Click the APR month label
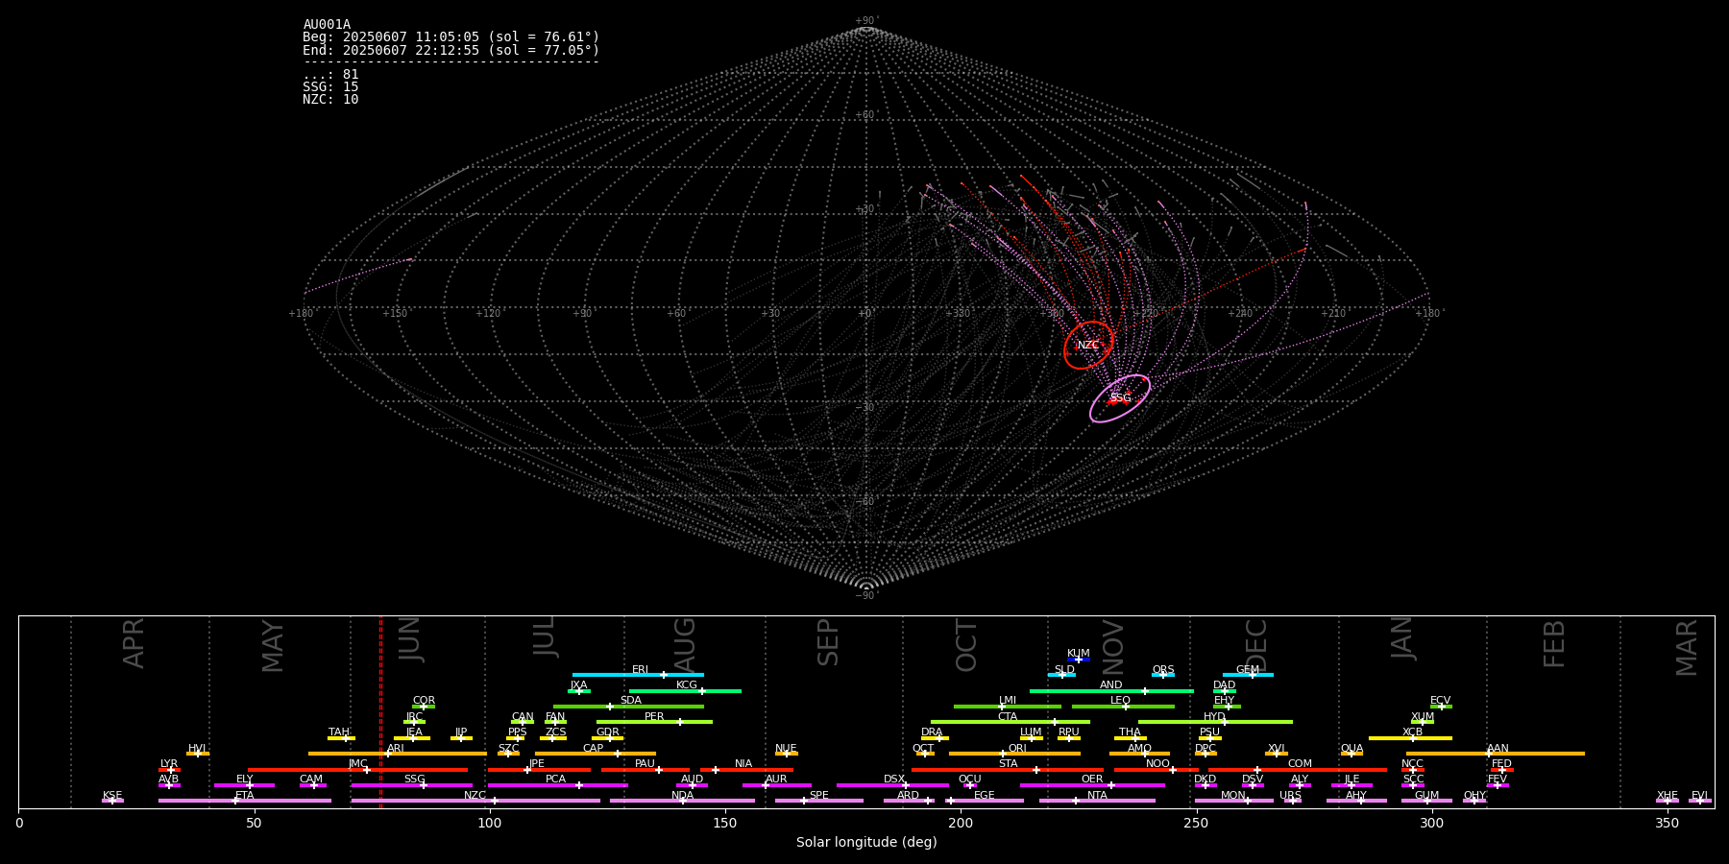Image resolution: width=1729 pixels, height=864 pixels. point(134,643)
